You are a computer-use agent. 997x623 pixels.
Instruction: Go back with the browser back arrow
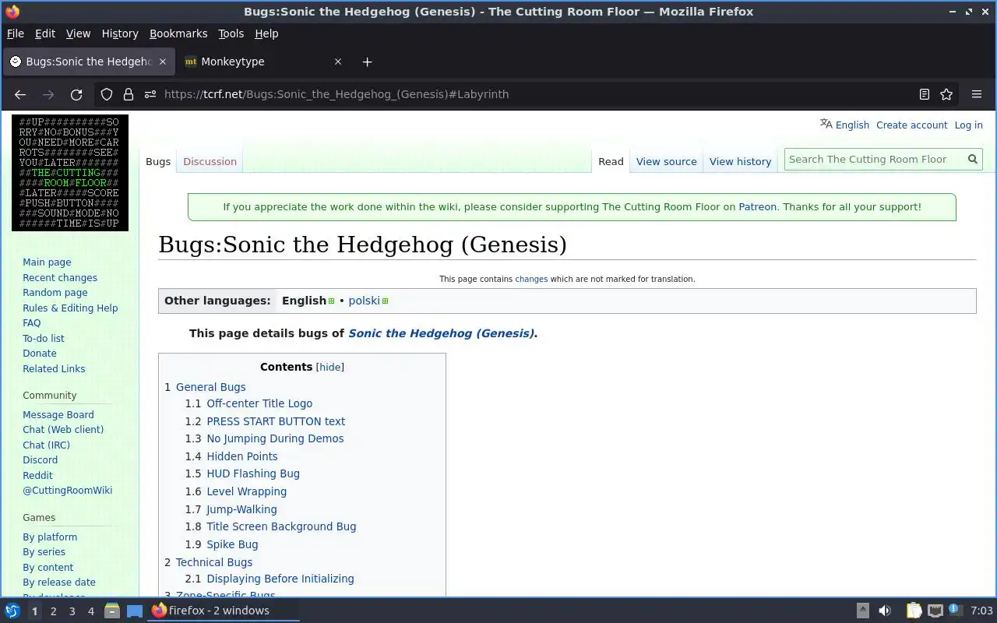click(x=20, y=94)
